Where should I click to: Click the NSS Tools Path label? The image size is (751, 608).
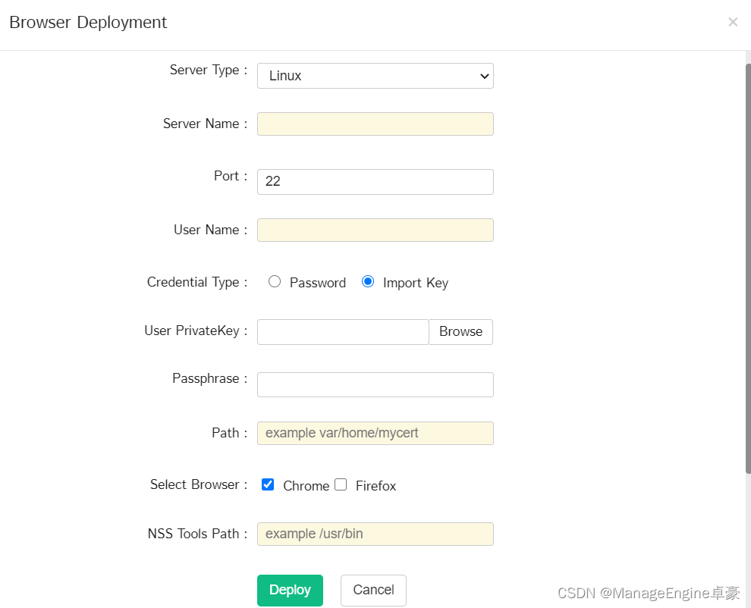197,534
